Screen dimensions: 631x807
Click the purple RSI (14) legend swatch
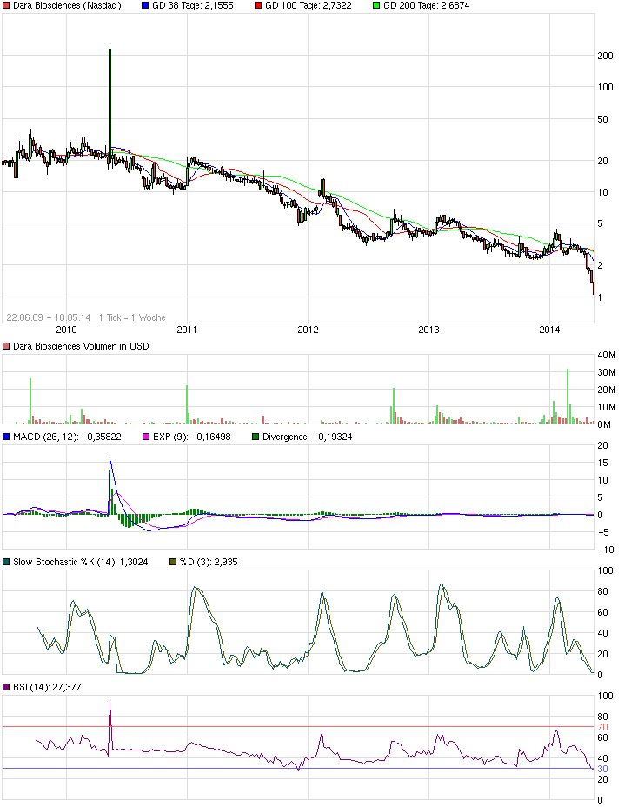[x=7, y=687]
